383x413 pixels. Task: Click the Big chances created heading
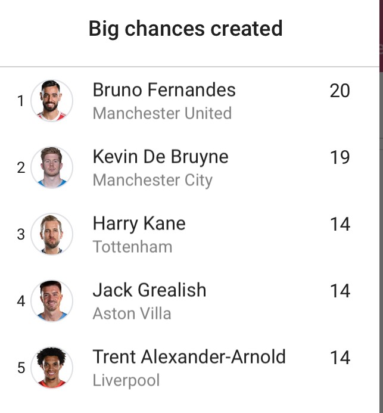[186, 29]
